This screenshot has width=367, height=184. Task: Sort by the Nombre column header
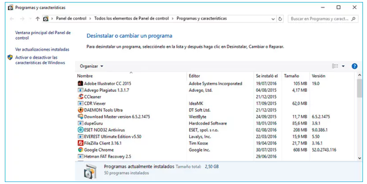click(x=85, y=76)
